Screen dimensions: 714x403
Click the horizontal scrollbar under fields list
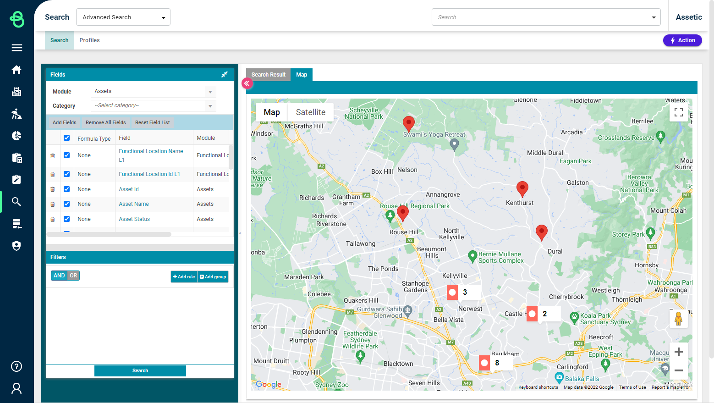click(x=109, y=234)
